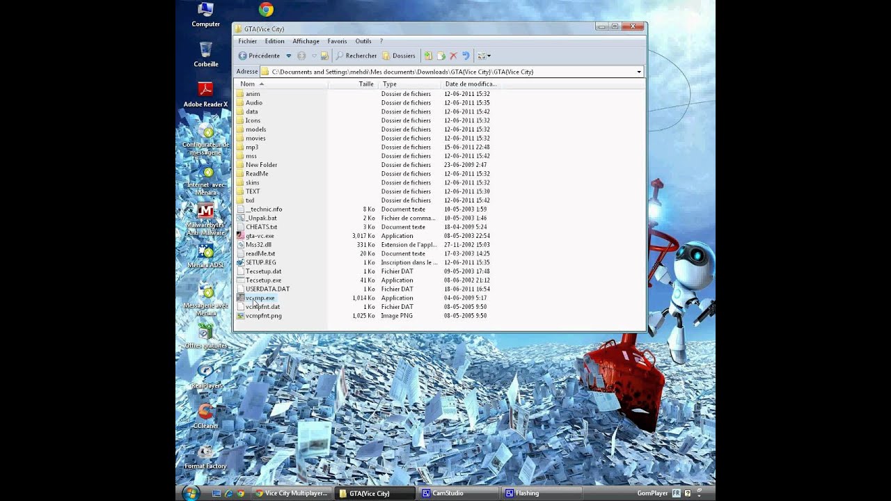Select the Audio folder
891x501 pixels.
[x=249, y=103]
